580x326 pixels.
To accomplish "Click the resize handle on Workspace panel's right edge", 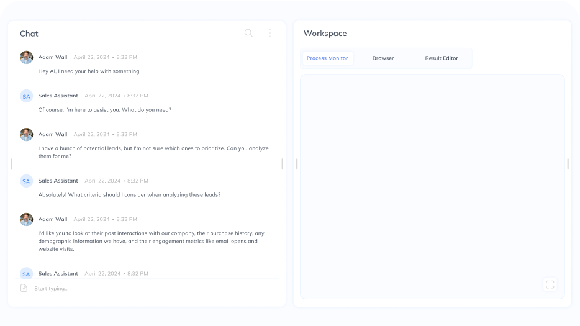I will click(x=568, y=163).
